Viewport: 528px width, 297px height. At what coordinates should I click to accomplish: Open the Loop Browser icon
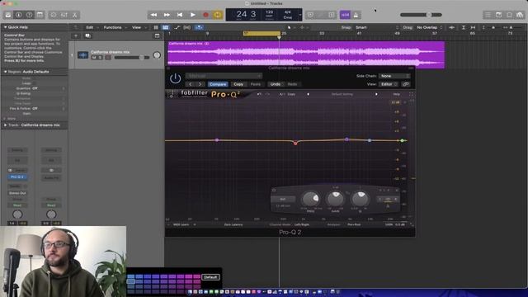510,15
